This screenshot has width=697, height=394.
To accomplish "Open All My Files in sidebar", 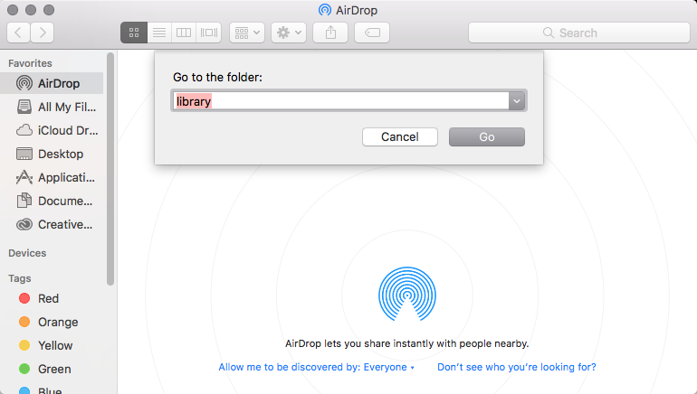I will point(52,107).
